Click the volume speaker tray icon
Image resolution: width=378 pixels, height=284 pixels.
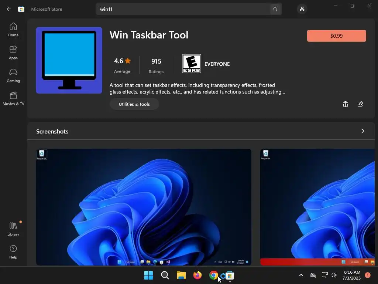333,275
